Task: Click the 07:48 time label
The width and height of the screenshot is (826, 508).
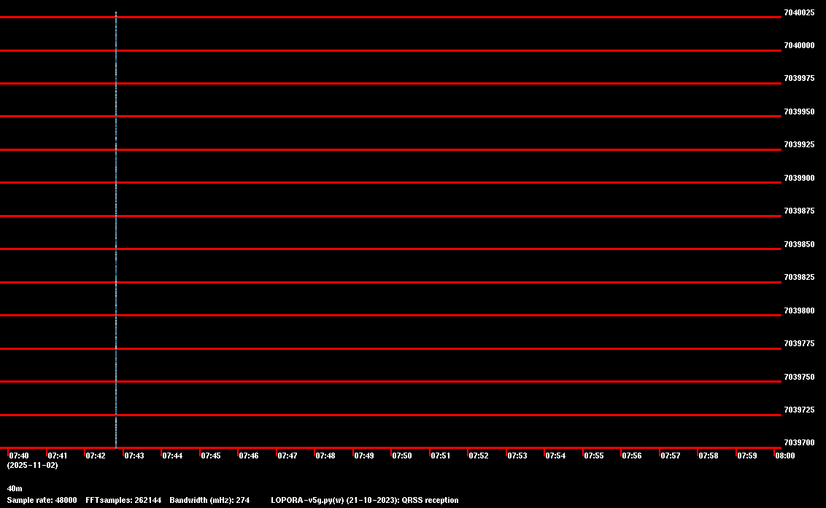Action: [x=325, y=456]
